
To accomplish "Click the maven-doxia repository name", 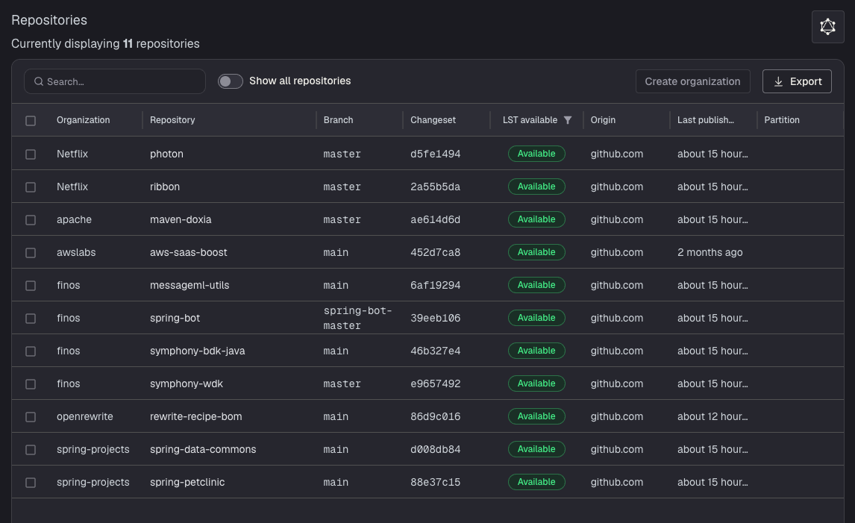I will click(x=181, y=219).
